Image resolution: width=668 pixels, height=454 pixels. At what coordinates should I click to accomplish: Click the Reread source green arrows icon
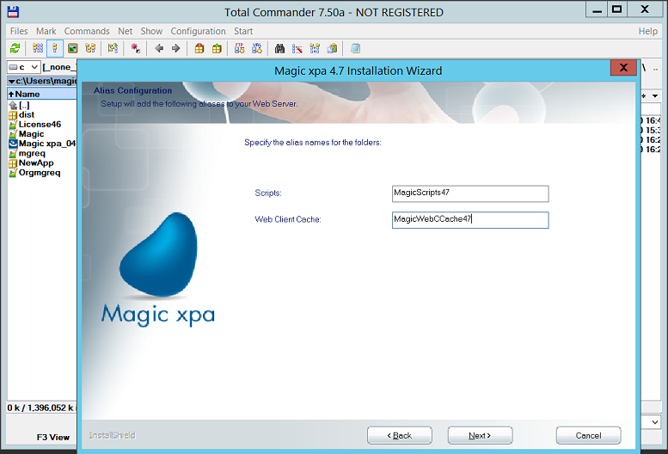[x=15, y=48]
